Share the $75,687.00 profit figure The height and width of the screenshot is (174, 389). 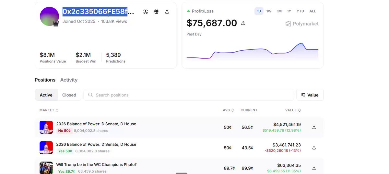243,23
